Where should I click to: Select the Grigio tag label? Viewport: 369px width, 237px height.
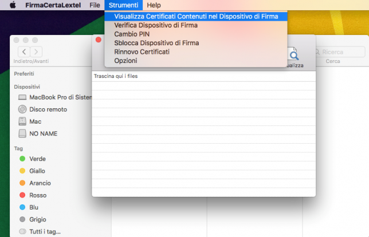(x=38, y=219)
